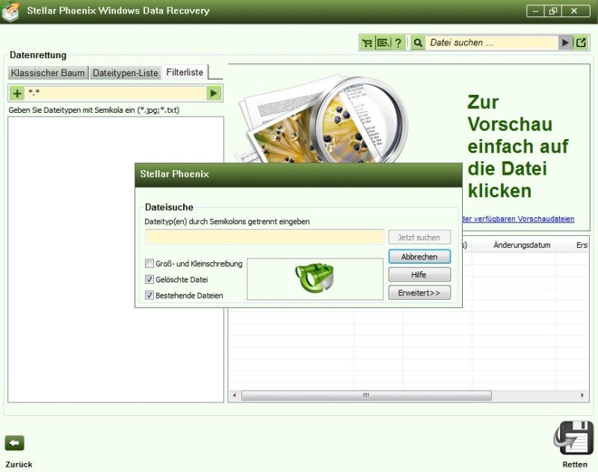Click the Retten floppy disk icon
Screen dimensions: 598x472
(573, 438)
